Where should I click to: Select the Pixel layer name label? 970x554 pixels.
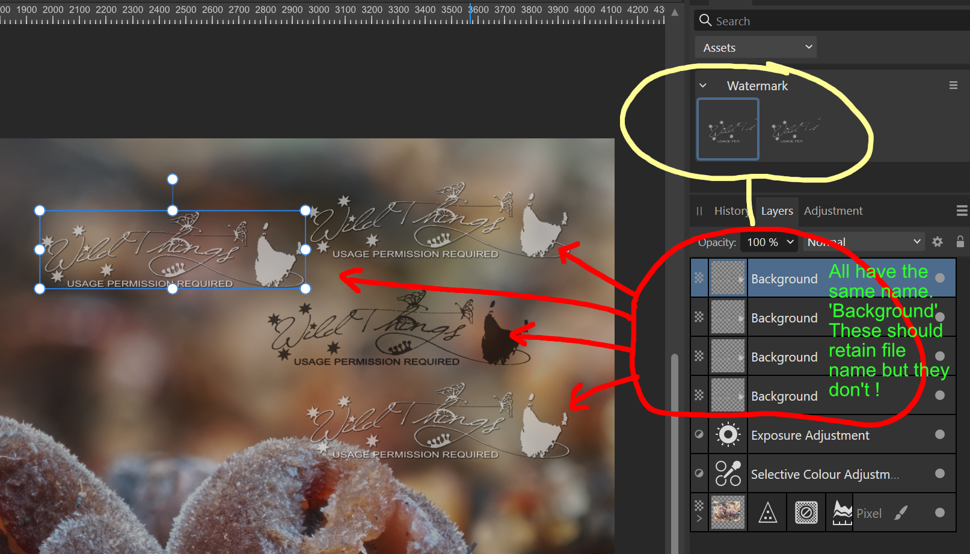click(x=869, y=514)
